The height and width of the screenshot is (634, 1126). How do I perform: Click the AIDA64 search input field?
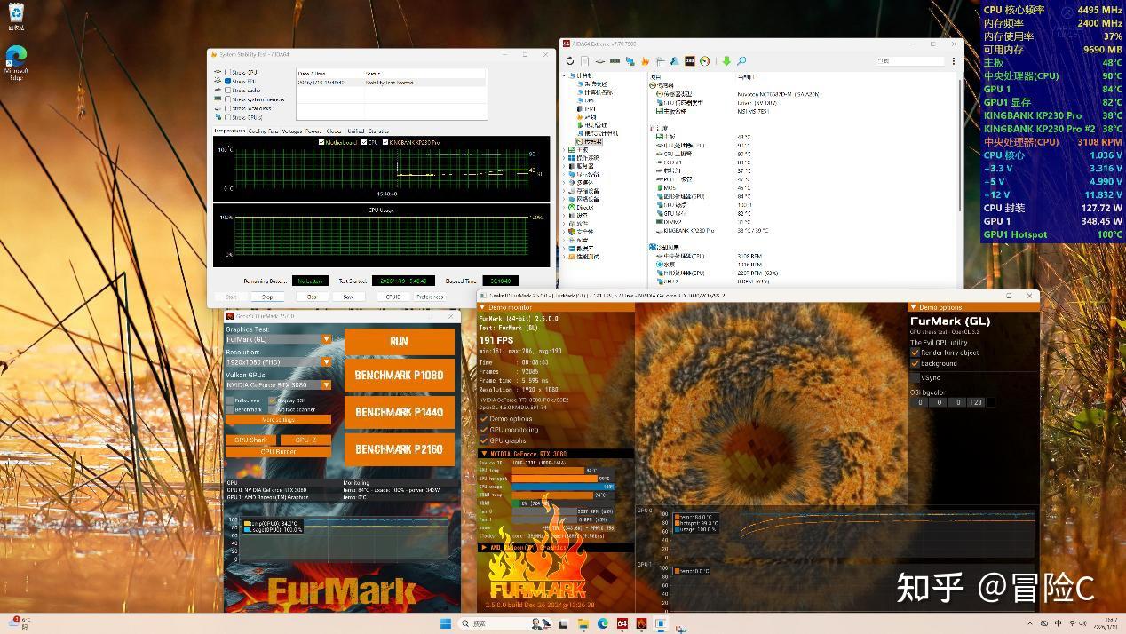point(909,61)
